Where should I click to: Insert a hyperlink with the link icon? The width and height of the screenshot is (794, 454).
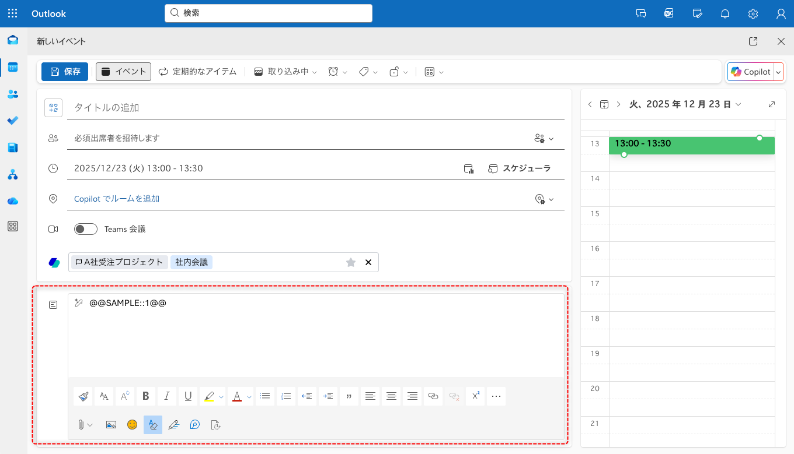(433, 396)
